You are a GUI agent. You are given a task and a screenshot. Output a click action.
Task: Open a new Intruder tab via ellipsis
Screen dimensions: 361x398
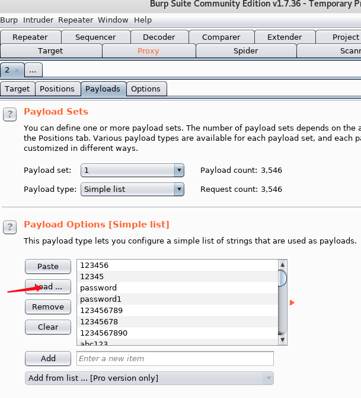pyautogui.click(x=33, y=70)
